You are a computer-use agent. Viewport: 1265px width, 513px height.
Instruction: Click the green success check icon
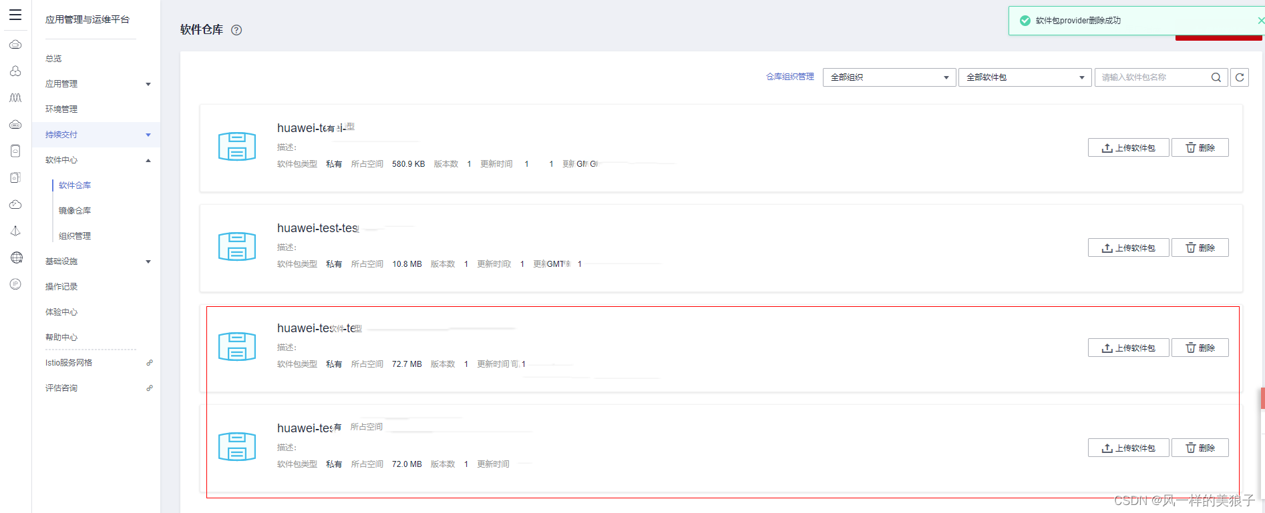point(1025,21)
